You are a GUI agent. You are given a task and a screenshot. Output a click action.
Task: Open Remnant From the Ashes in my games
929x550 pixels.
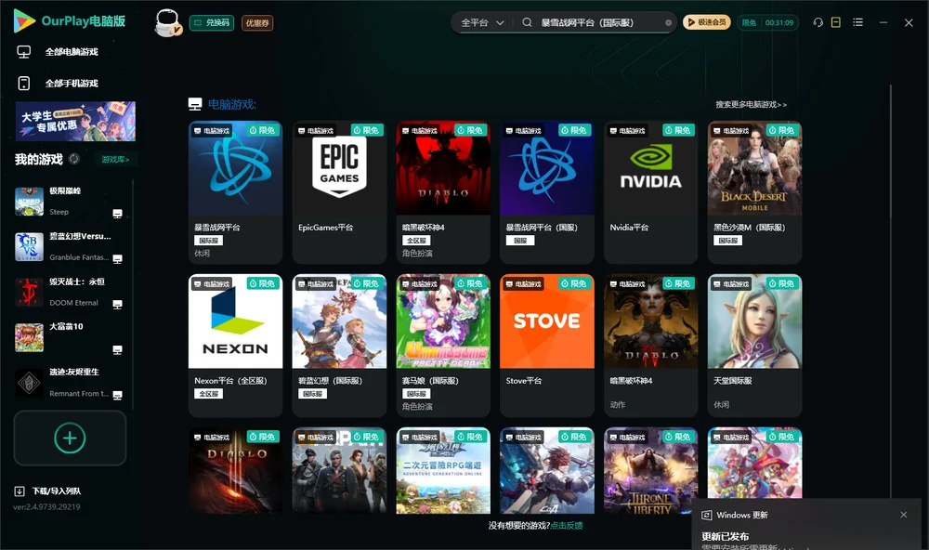(68, 383)
